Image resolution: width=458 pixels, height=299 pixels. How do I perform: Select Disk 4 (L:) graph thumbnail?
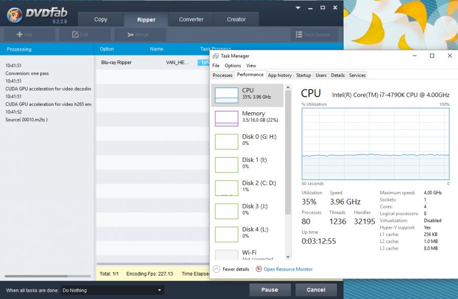pyautogui.click(x=226, y=234)
